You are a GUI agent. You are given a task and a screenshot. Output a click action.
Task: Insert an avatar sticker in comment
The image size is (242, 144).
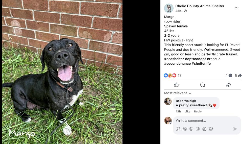pyautogui.click(x=178, y=129)
